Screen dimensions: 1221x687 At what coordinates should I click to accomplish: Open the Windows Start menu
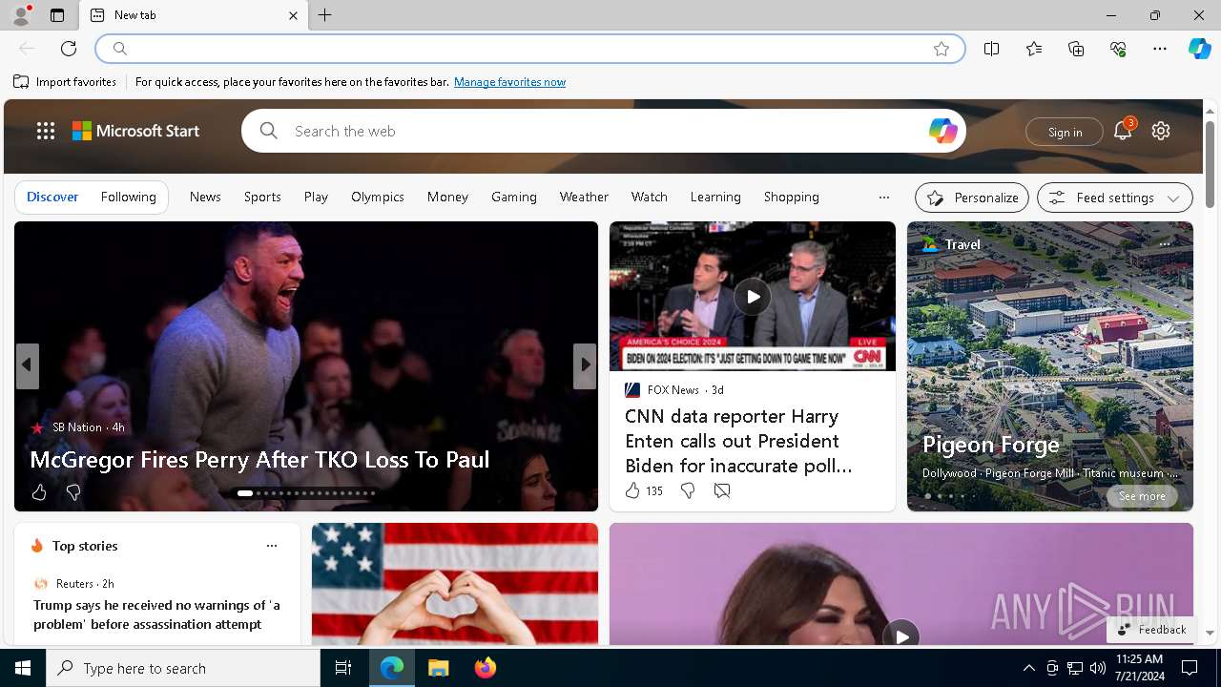23,668
